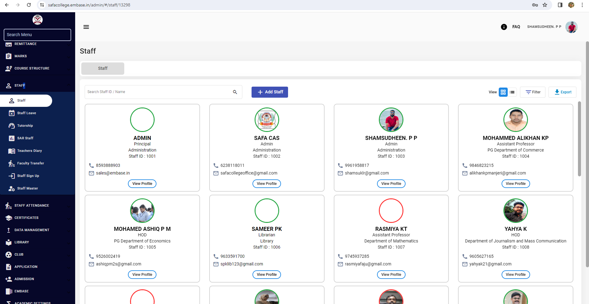589x304 pixels.
Task: Expand the Library menu
Action: pos(37,242)
